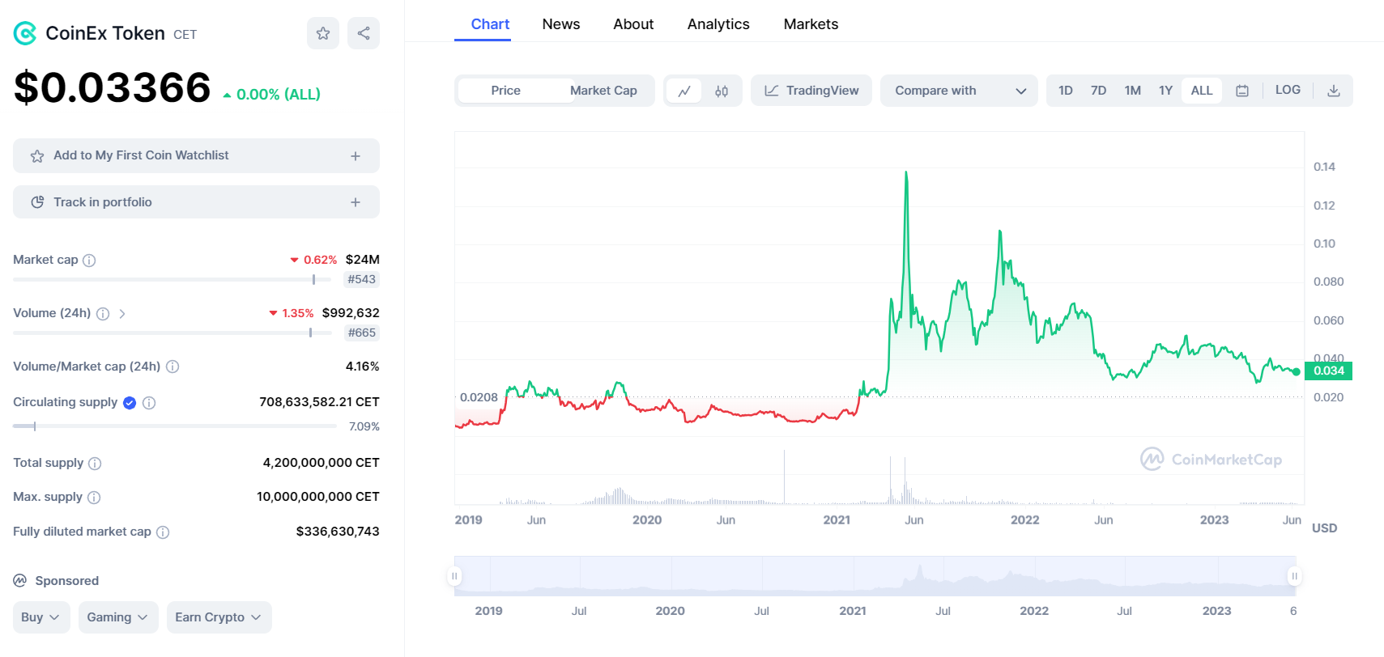
Task: Expand the Buy dropdown
Action: 41,617
